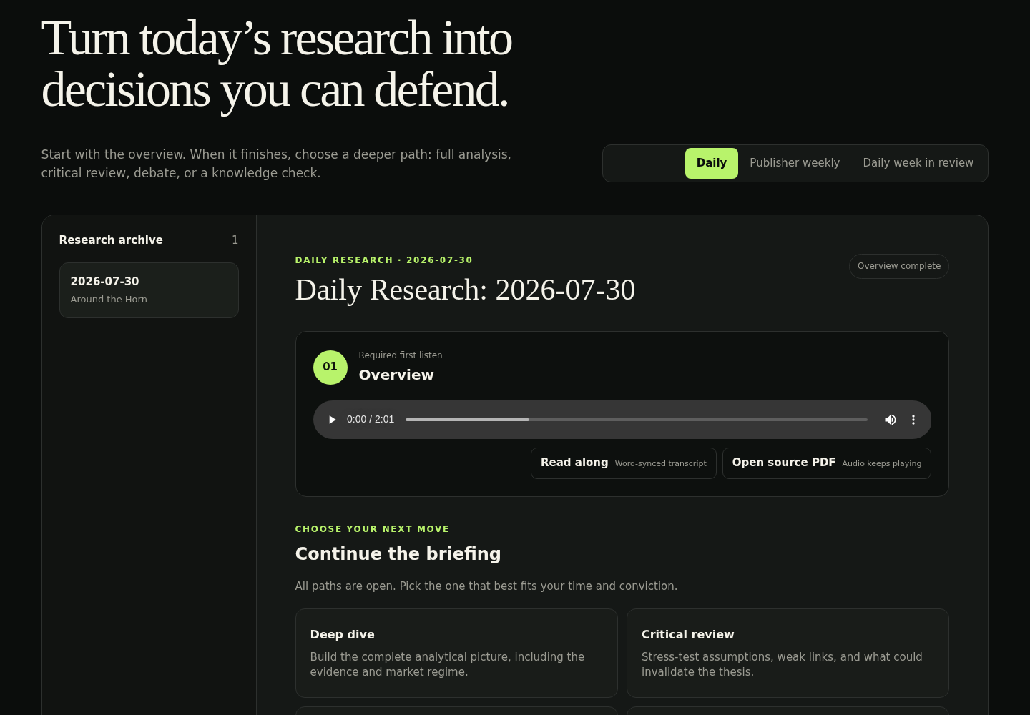Image resolution: width=1030 pixels, height=715 pixels.
Task: Click "CHOOSE YOUR NEXT MOVE" label
Action: 372,529
